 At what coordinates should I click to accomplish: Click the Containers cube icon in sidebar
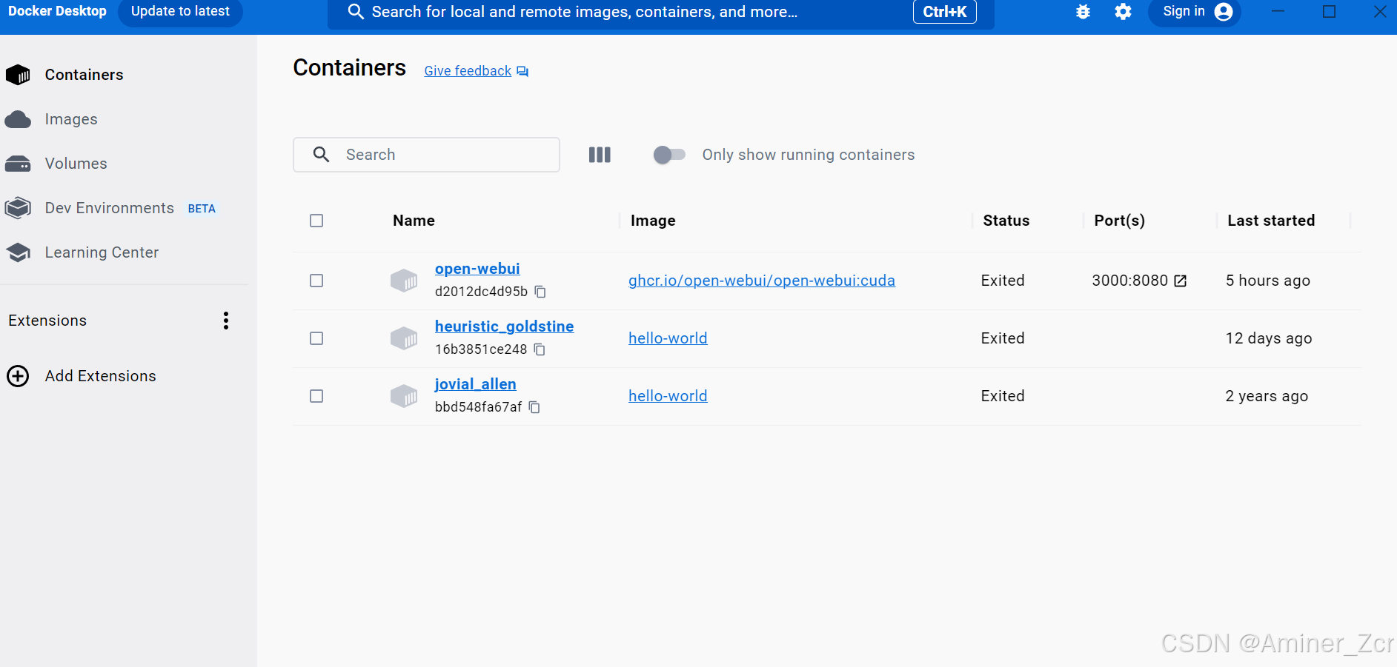tap(18, 75)
